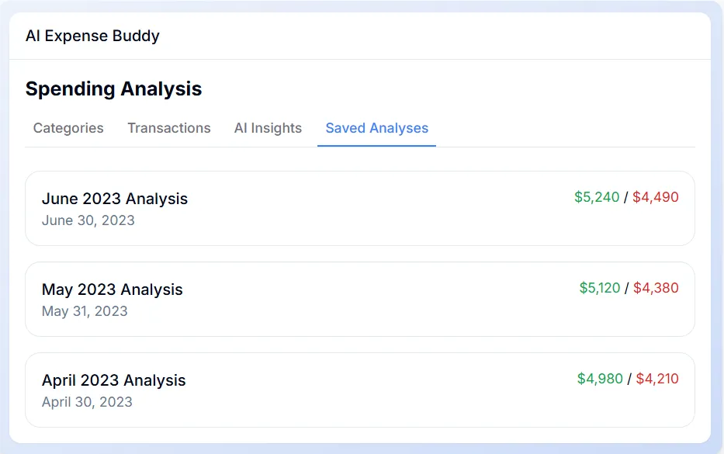Screen dimensions: 724x454
Task: Click the Saved Analyses tab
Action: [376, 128]
